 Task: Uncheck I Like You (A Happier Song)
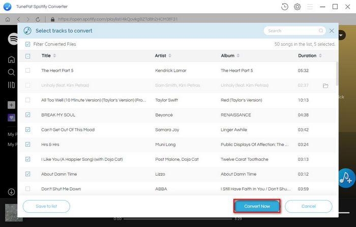pos(27,159)
